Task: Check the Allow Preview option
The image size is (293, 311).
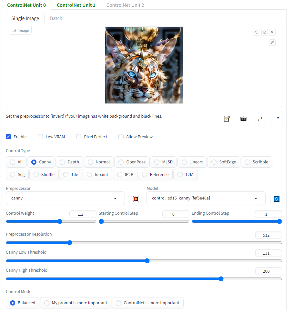Action: click(x=121, y=137)
